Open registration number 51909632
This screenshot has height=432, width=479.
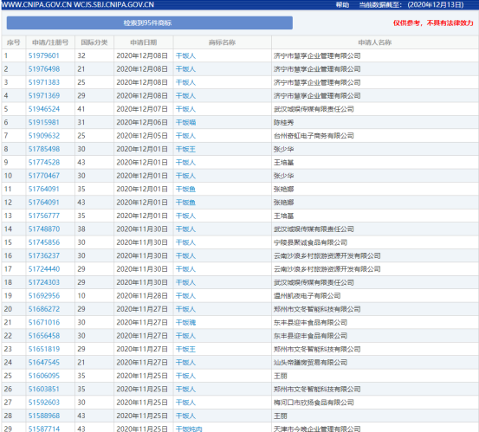tap(44, 136)
